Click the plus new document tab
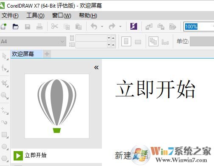214x166 pixels. [x=47, y=54]
